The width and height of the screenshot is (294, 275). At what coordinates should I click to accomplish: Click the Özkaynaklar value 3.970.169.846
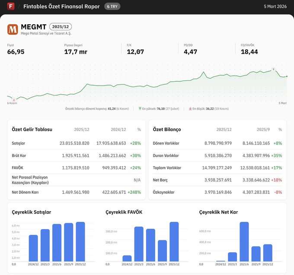tap(218, 192)
